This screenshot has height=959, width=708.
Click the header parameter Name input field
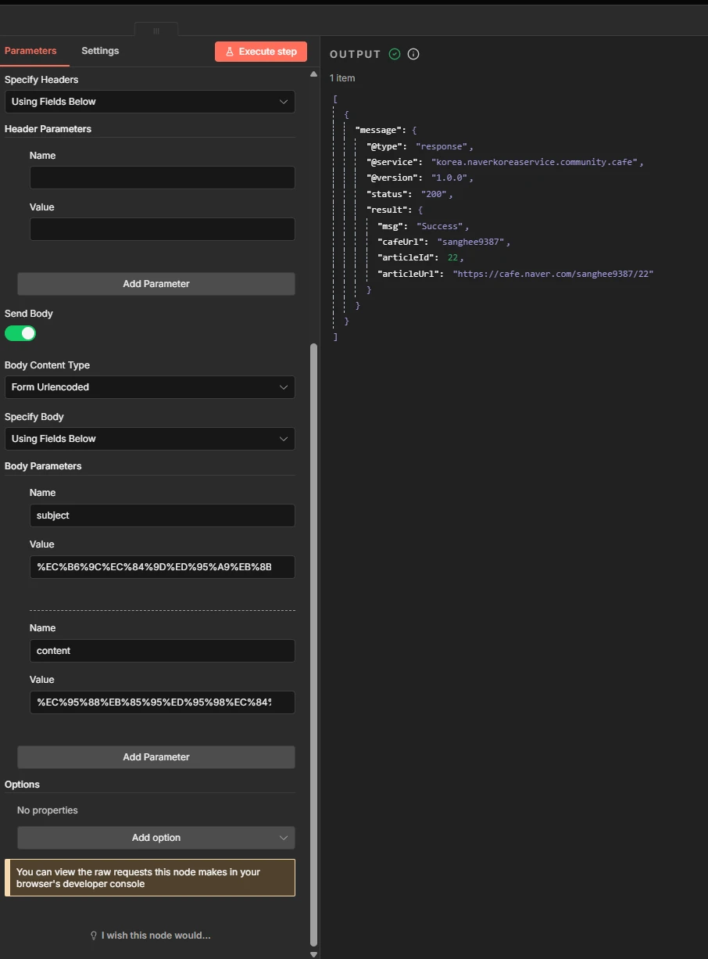pos(162,178)
